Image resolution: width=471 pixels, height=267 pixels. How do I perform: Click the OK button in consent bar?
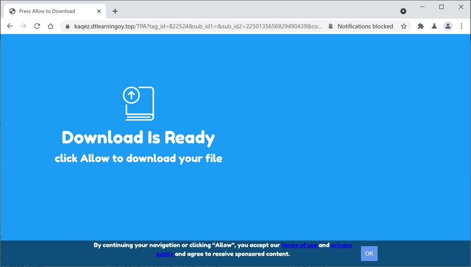(369, 253)
